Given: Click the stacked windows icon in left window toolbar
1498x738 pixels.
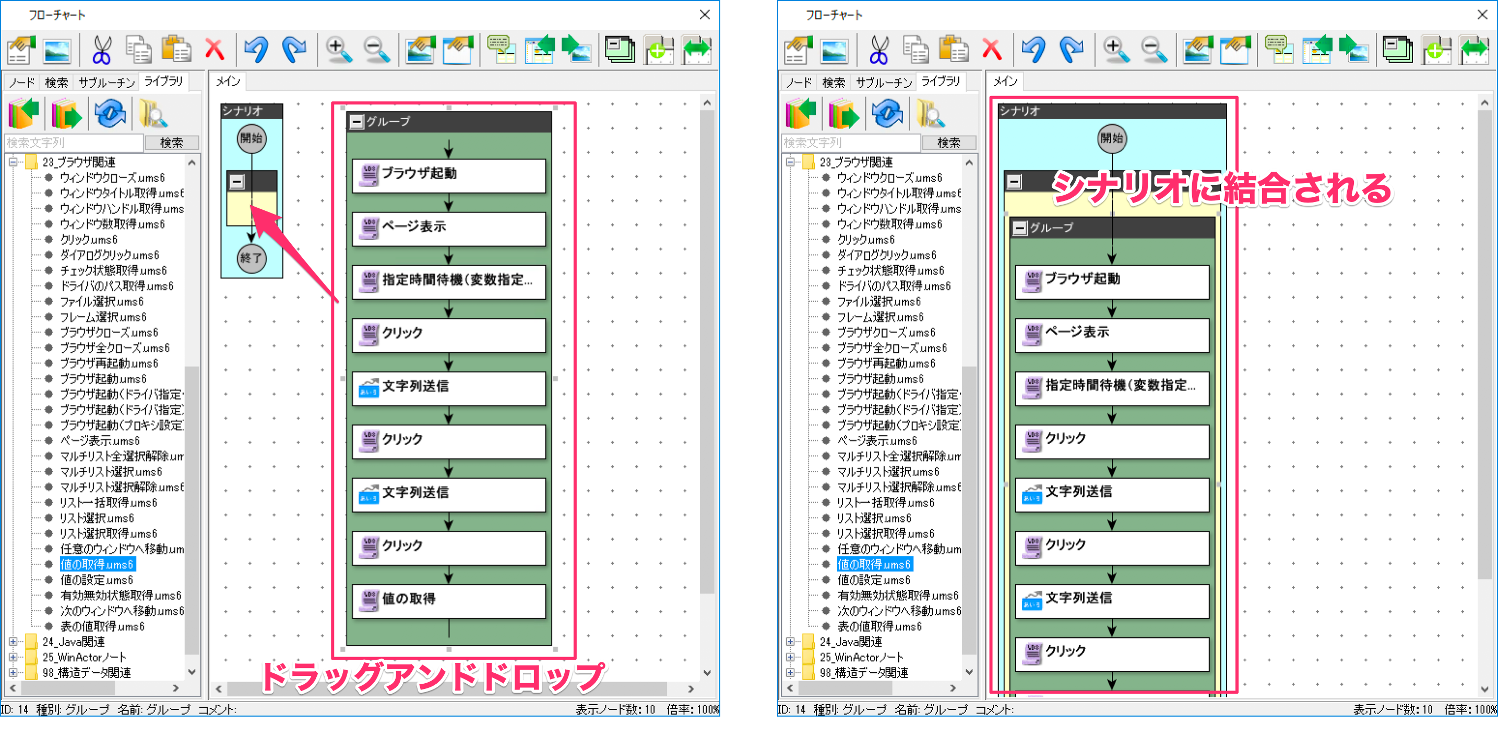Looking at the screenshot, I should [620, 50].
